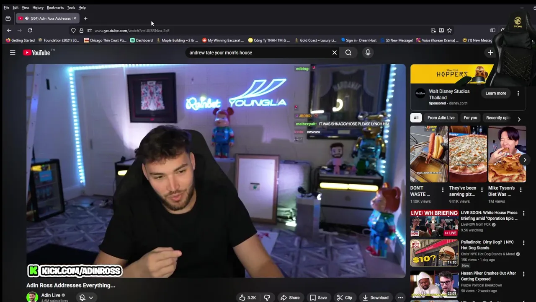This screenshot has width=536, height=302.
Task: Share the video
Action: pyautogui.click(x=290, y=297)
